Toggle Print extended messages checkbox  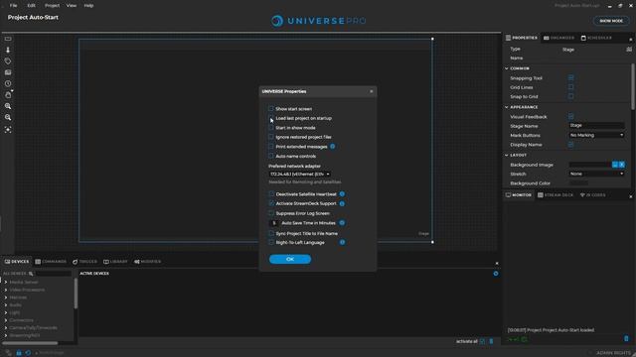click(x=271, y=147)
